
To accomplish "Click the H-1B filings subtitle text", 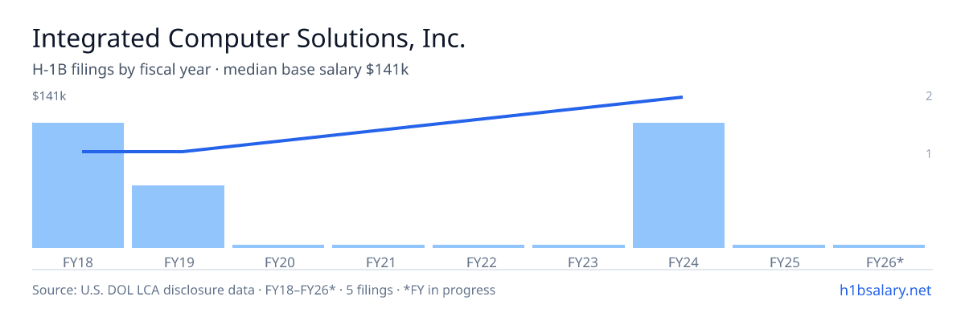I will [x=220, y=70].
